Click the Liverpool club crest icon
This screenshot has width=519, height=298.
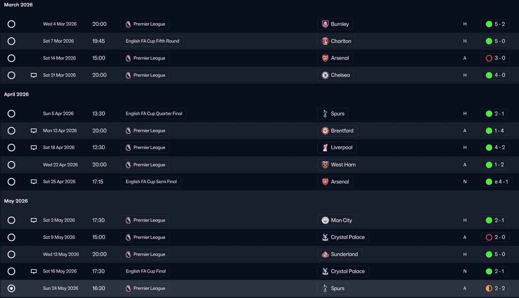tap(325, 148)
